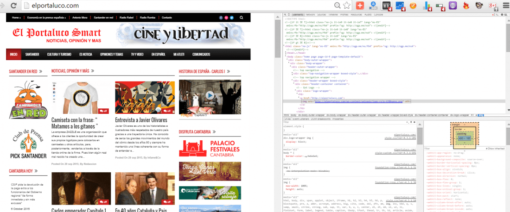Image resolution: width=510 pixels, height=212 pixels.
Task: Click the zoom-out magnifier icon in the address bar
Action: 338,6
